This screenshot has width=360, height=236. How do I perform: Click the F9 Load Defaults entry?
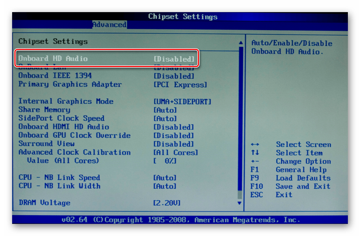coord(290,178)
